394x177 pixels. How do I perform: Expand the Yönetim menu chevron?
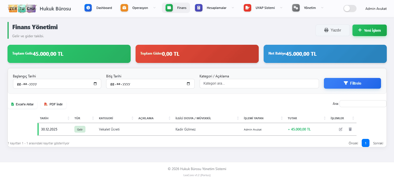tap(322, 8)
